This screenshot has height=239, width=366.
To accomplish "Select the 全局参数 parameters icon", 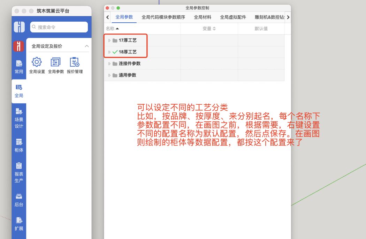I will pyautogui.click(x=55, y=64).
